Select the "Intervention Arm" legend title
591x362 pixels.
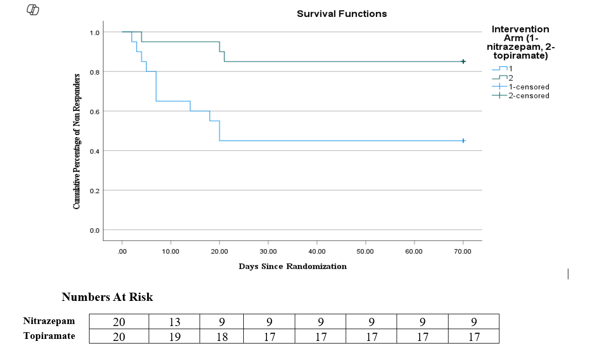pos(520,43)
